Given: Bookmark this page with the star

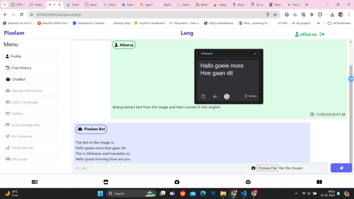Looking at the screenshot, I should tap(275, 14).
